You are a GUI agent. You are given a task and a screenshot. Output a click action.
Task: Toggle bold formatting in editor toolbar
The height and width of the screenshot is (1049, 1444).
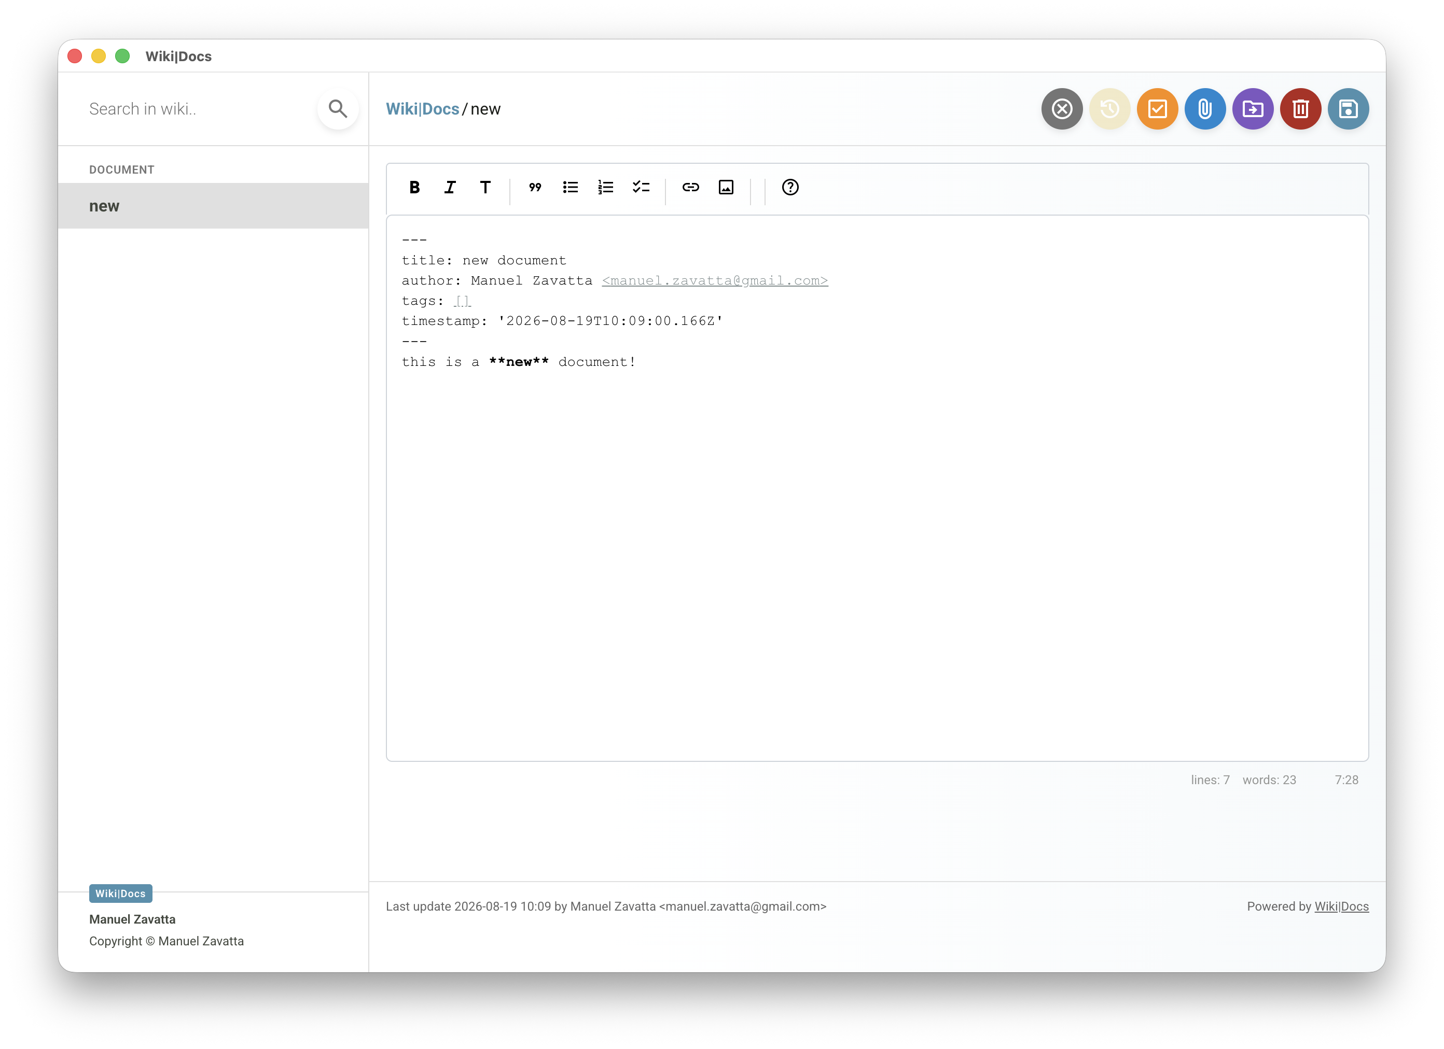point(414,187)
